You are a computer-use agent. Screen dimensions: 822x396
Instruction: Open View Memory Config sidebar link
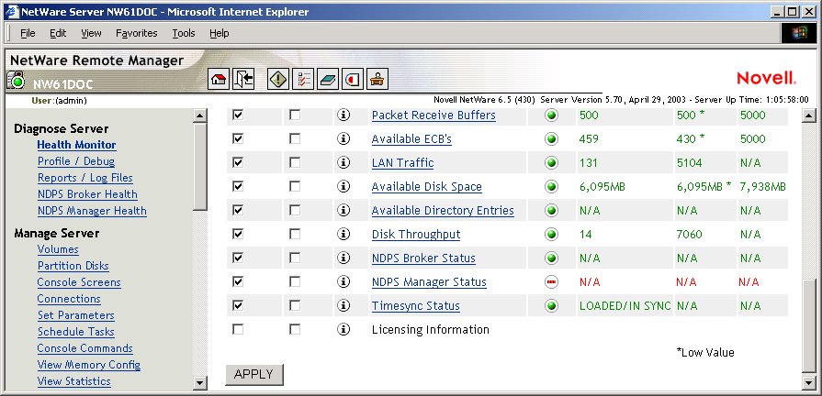[x=88, y=365]
